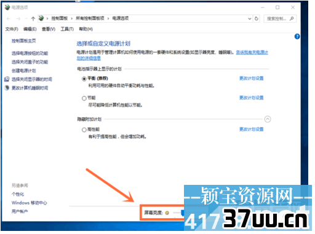Maximize the Power Options window
Viewport: 315px width, 234px height.
pyautogui.click(x=277, y=7)
